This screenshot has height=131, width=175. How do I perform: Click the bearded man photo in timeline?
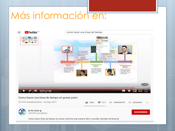[125, 50]
